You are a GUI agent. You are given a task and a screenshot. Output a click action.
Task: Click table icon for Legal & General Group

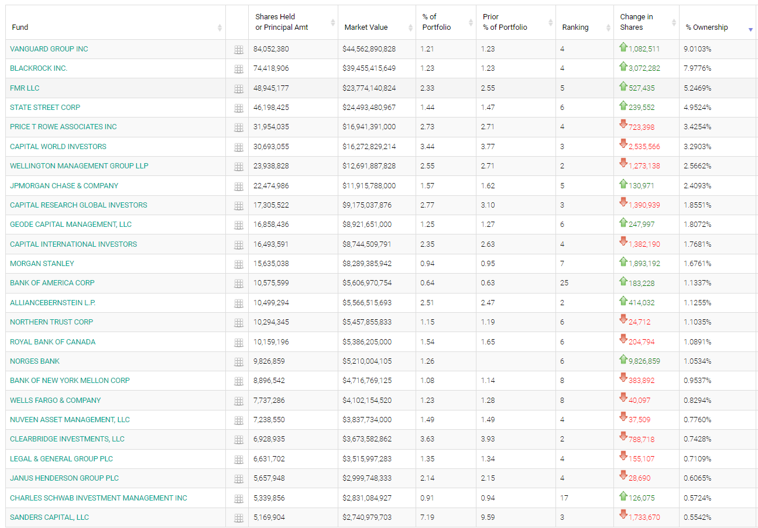(x=238, y=460)
